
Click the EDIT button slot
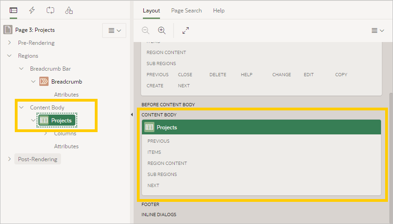[308, 74]
